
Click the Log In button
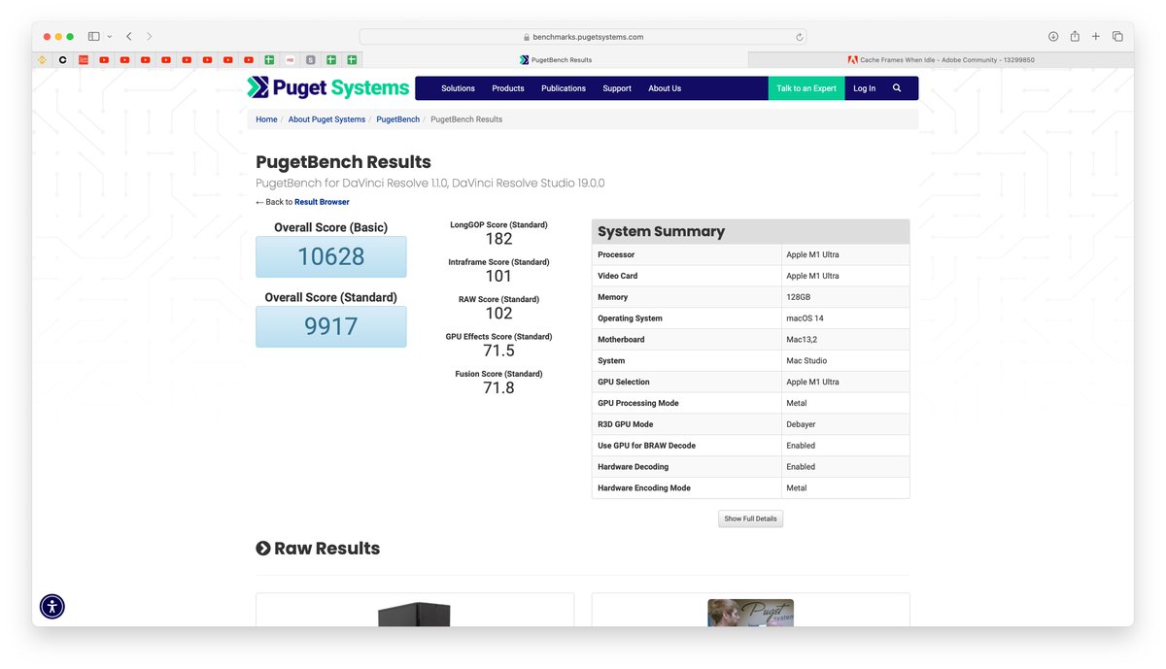coord(865,88)
